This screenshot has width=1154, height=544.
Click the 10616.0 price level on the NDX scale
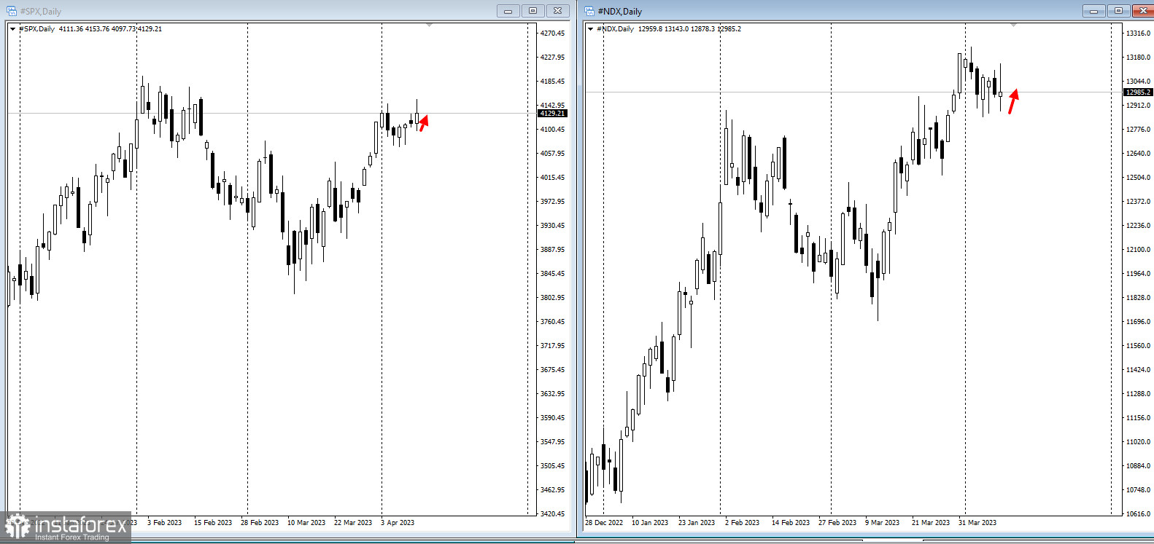[1138, 514]
